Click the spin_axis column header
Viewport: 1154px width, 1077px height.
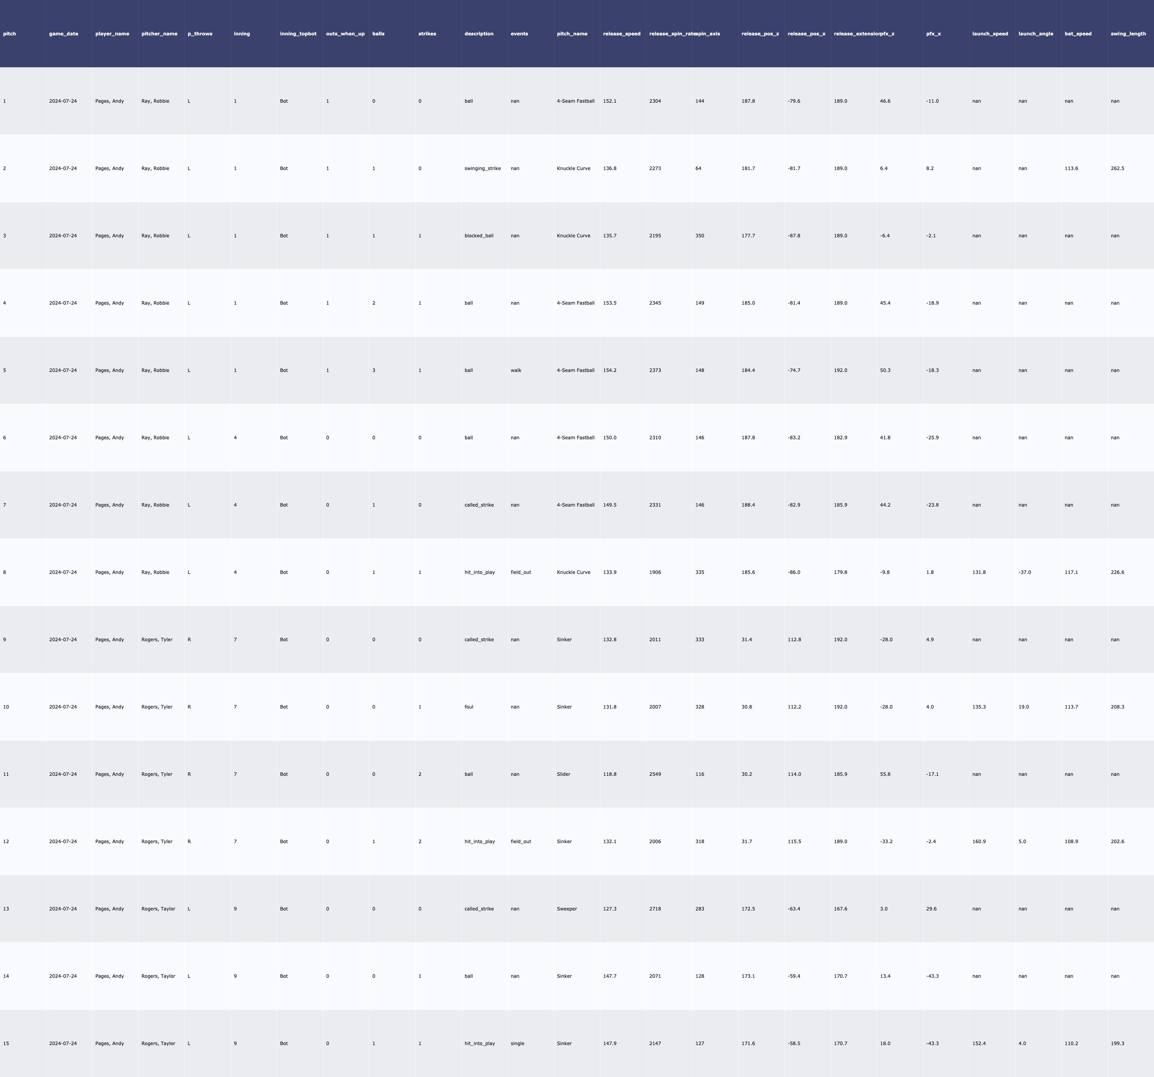click(708, 34)
